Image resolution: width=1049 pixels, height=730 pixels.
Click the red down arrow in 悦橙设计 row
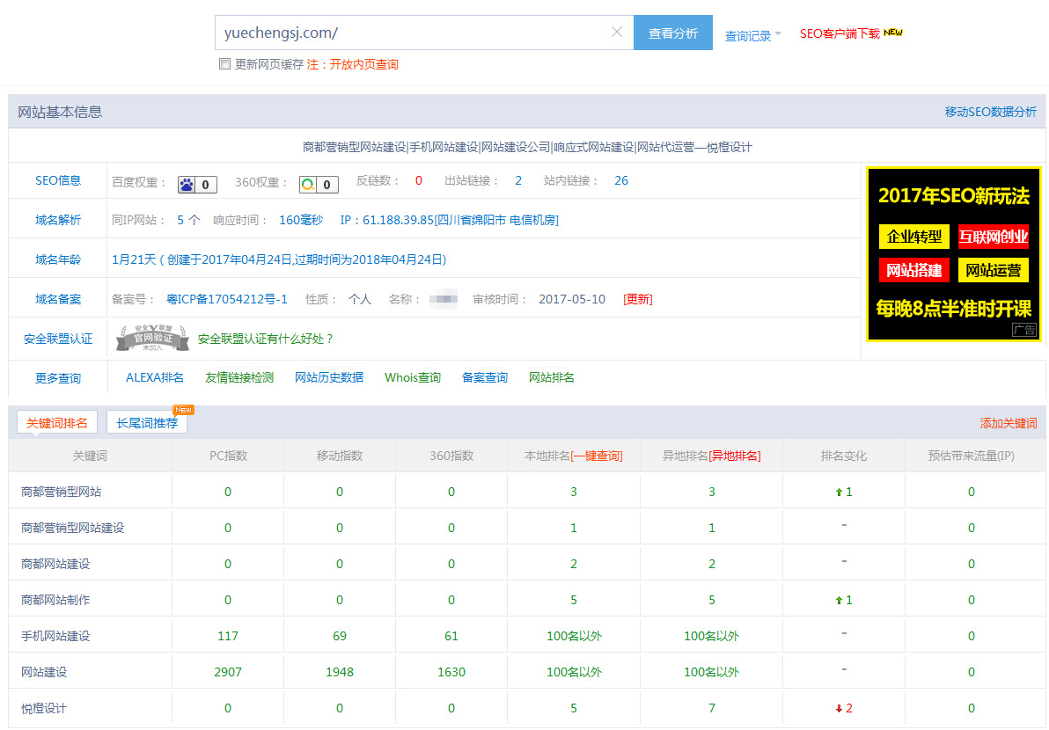click(839, 709)
